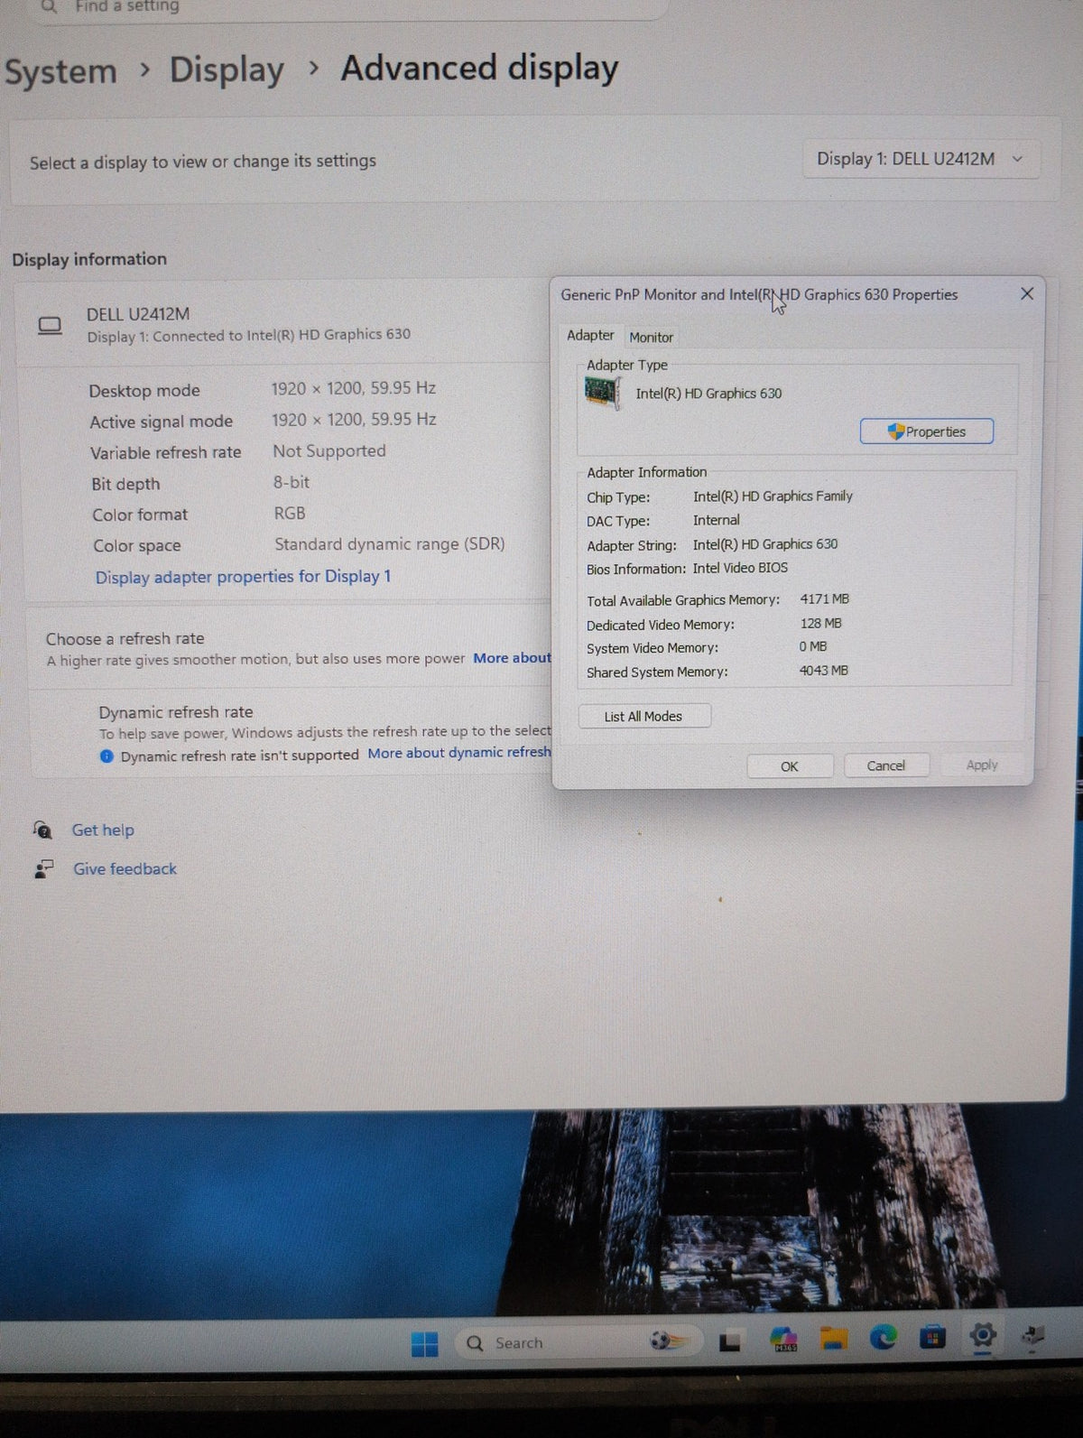The width and height of the screenshot is (1083, 1438).
Task: Click the adapter Properties button
Action: pyautogui.click(x=927, y=431)
